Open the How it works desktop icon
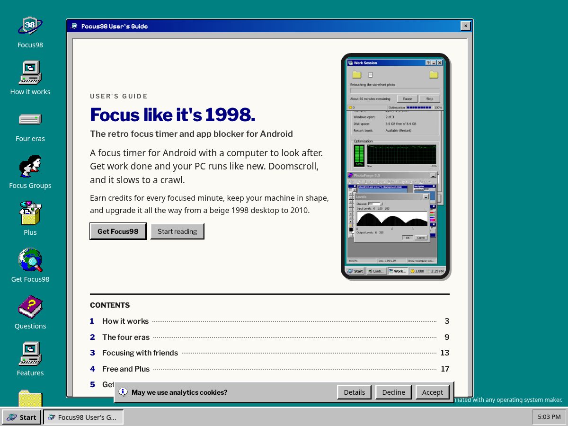 [x=30, y=79]
